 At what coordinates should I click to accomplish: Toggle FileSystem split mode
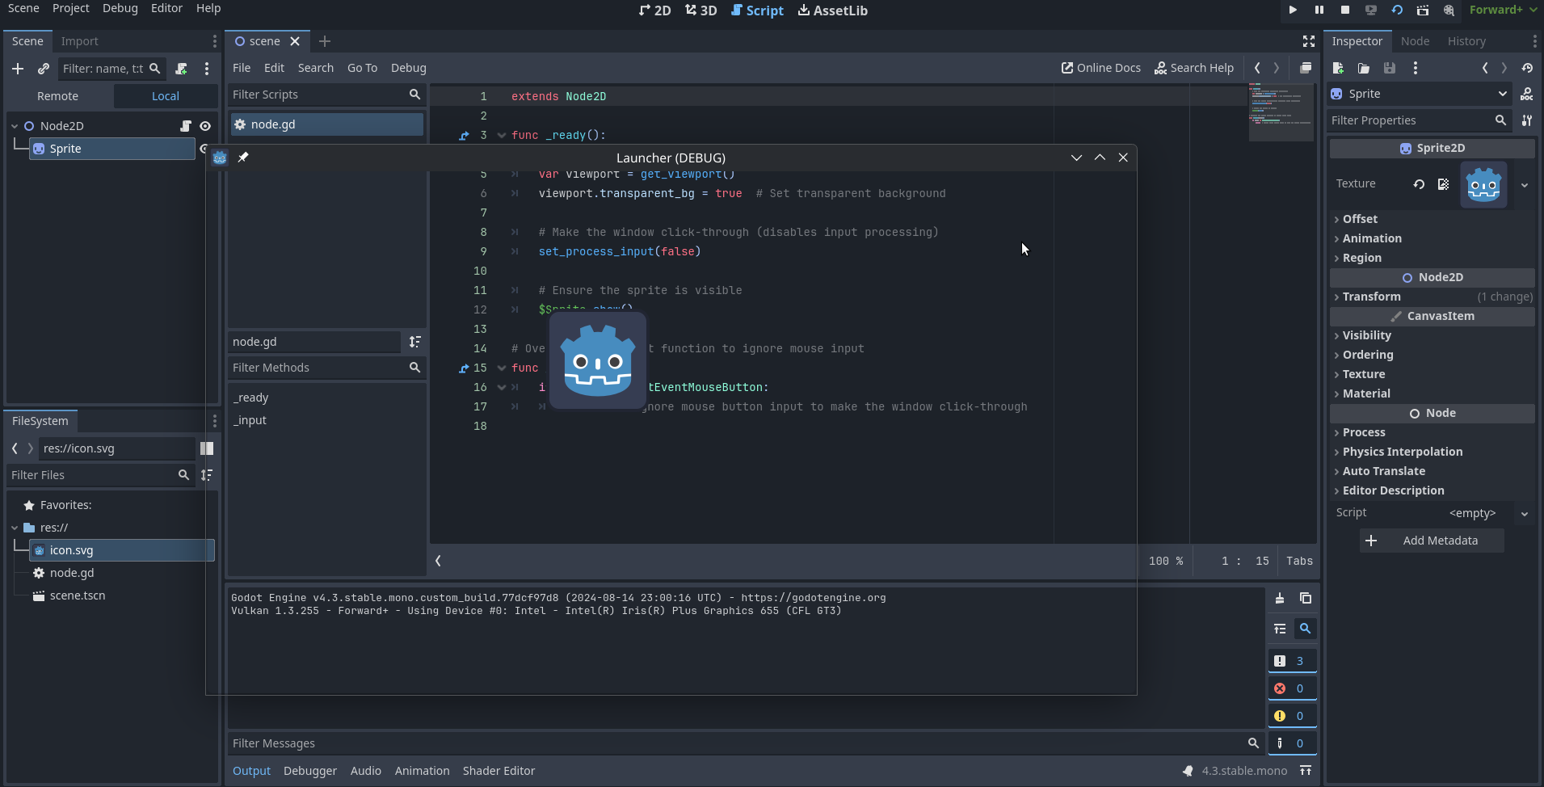pyautogui.click(x=207, y=448)
